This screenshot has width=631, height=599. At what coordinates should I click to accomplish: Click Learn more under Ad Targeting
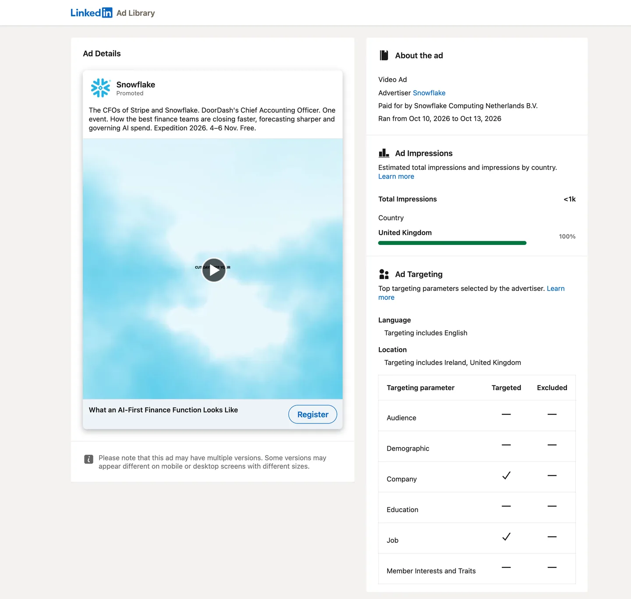[556, 288]
